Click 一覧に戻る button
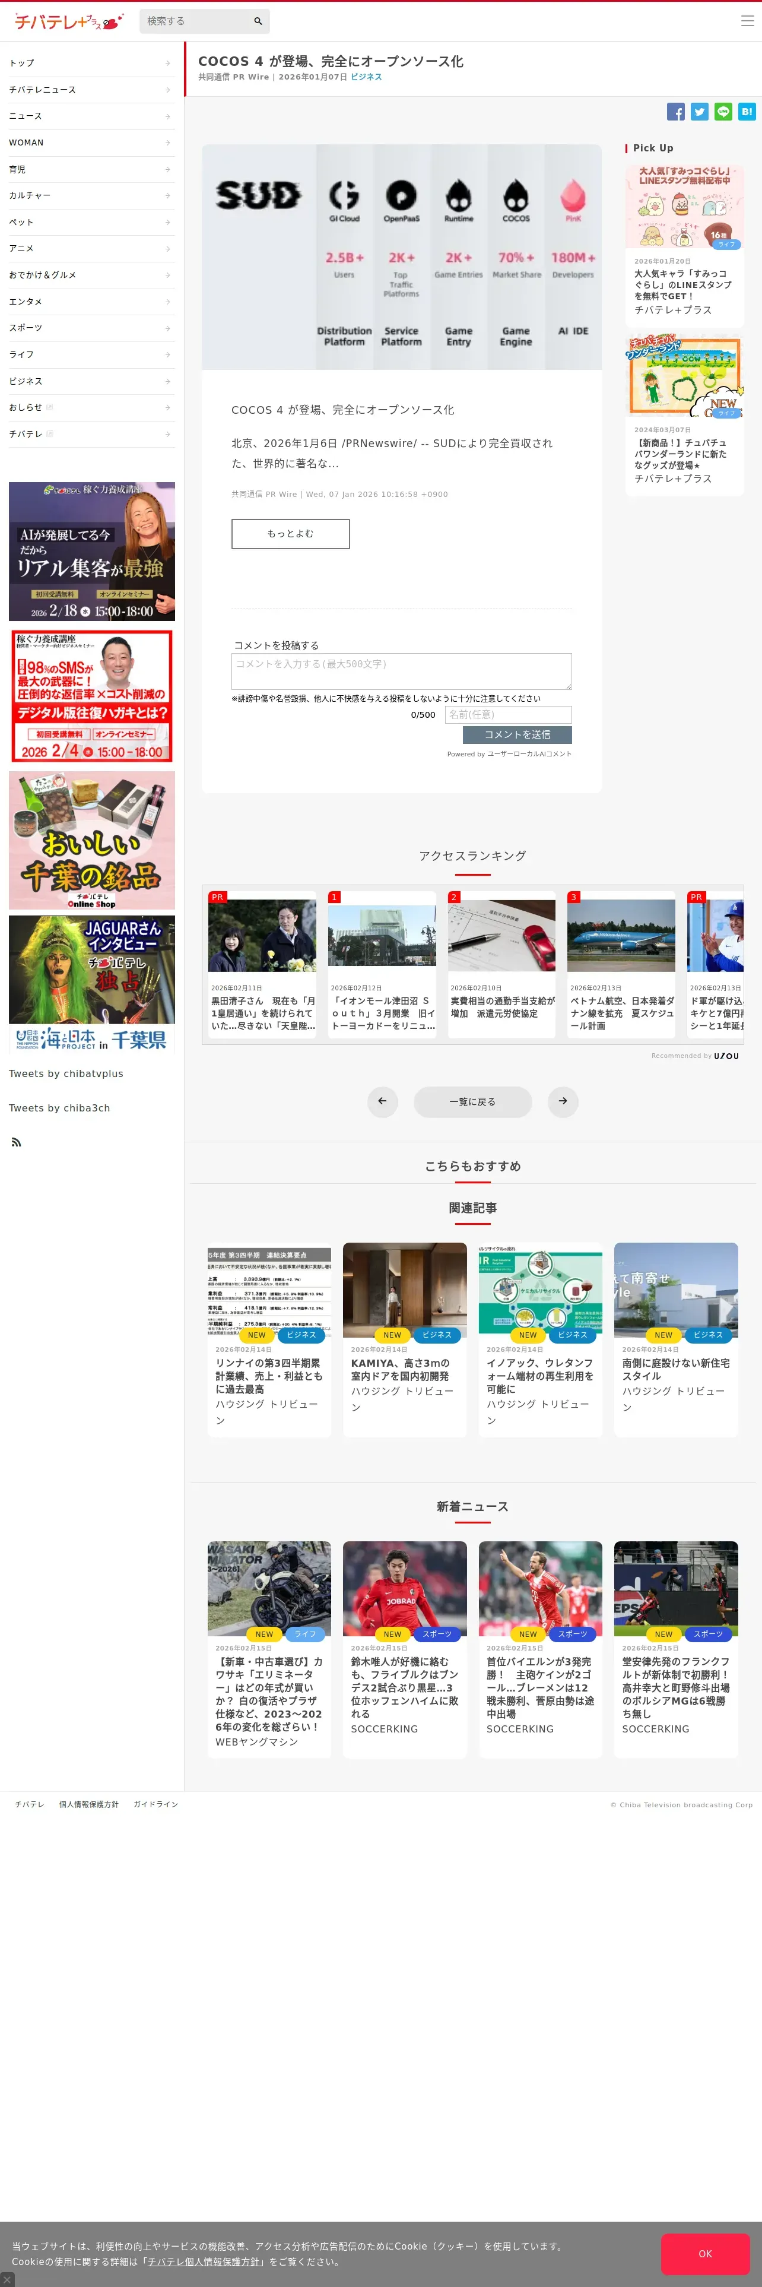The height and width of the screenshot is (2287, 762). (473, 1102)
